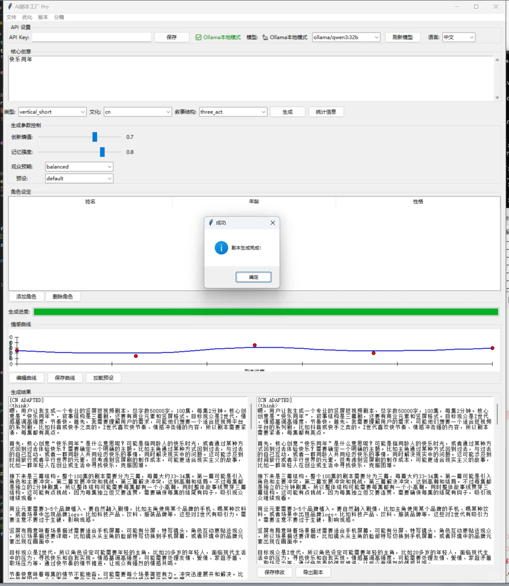Open the model dropdown showing ollama/qwen3:32b

pyautogui.click(x=346, y=37)
